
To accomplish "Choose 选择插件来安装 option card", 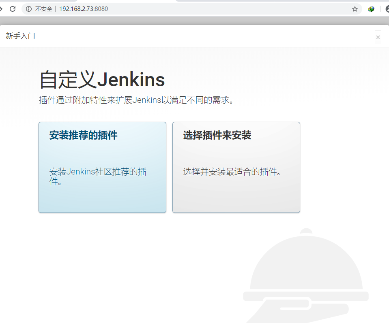I will (236, 167).
